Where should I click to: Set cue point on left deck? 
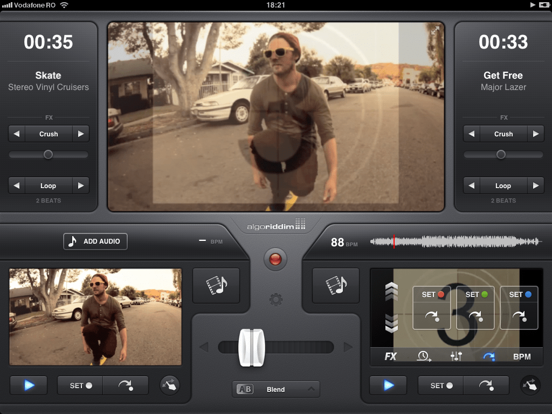(80, 385)
